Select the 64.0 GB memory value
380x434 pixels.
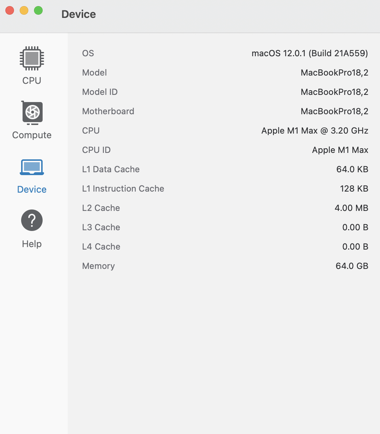[x=352, y=266]
